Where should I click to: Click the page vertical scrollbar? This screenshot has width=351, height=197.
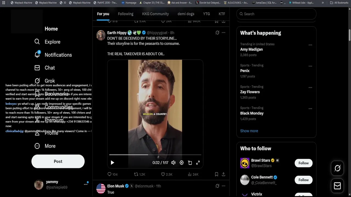(x=349, y=36)
